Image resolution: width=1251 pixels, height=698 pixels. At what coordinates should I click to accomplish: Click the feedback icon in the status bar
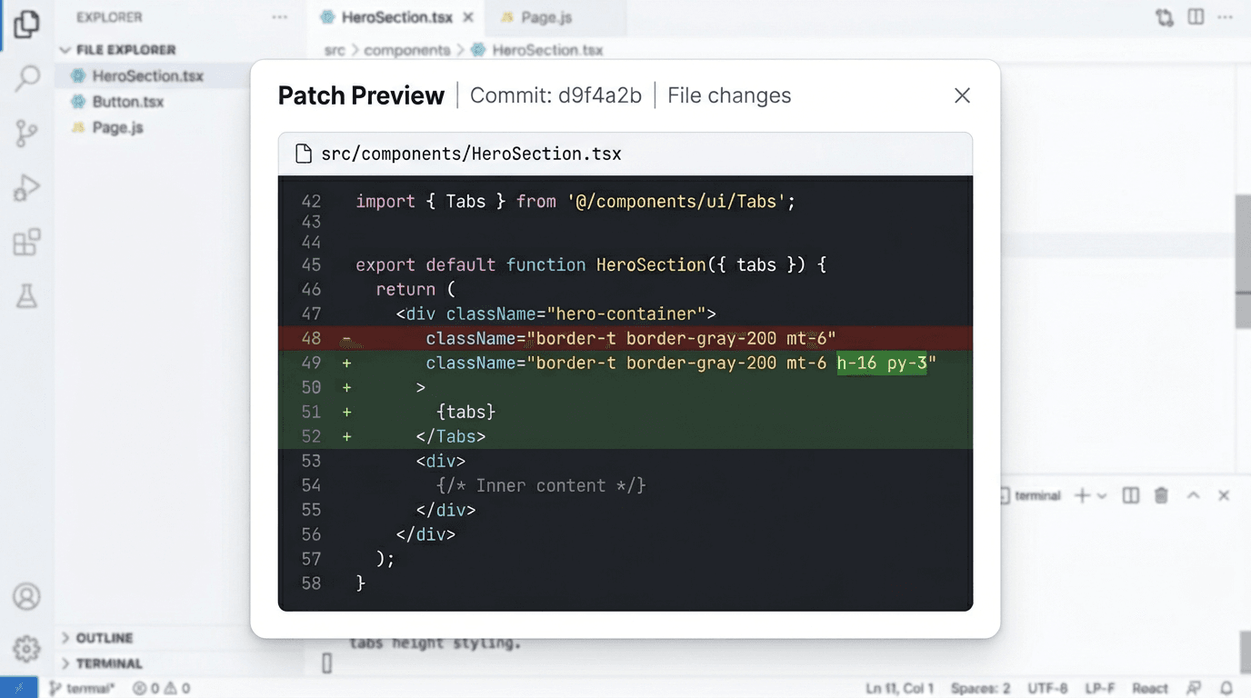click(x=1195, y=688)
